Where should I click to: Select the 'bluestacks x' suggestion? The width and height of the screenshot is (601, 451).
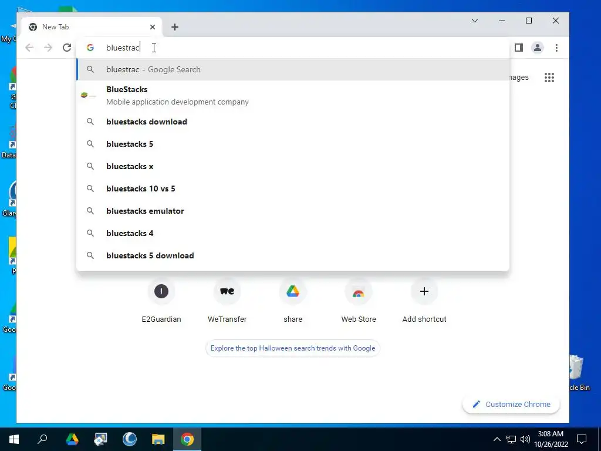tap(293, 166)
